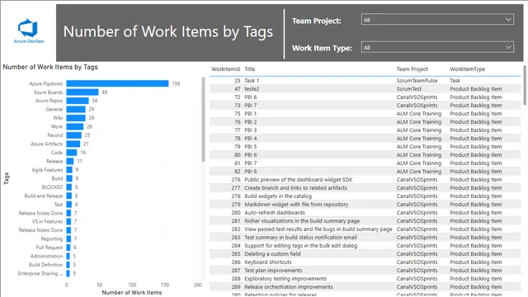Select the row titled Task 1
This screenshot has width=528, height=297.
[365, 81]
